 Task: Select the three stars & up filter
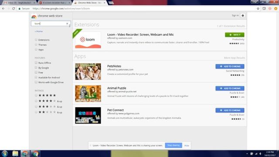tap(36, 106)
